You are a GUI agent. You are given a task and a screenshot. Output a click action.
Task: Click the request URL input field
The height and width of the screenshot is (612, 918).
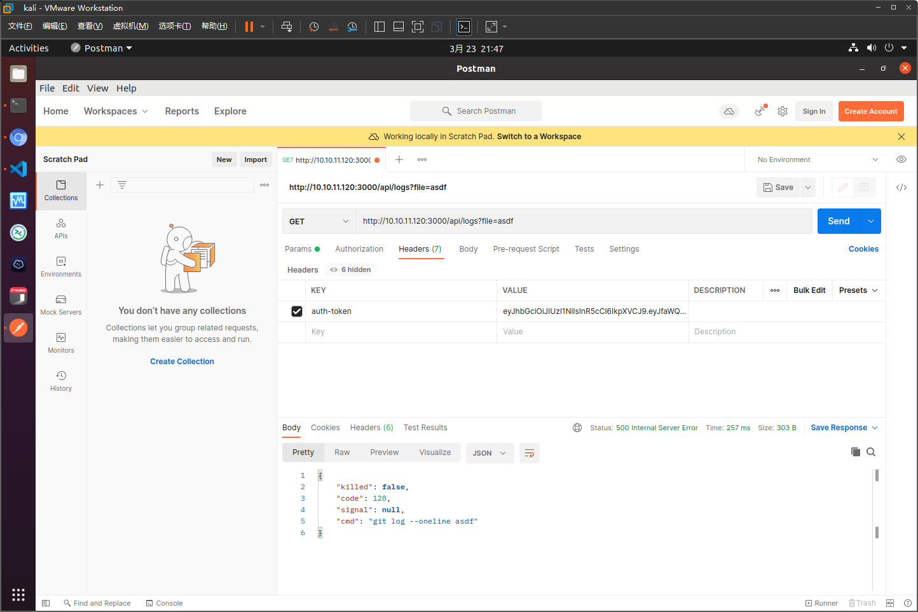tap(584, 221)
